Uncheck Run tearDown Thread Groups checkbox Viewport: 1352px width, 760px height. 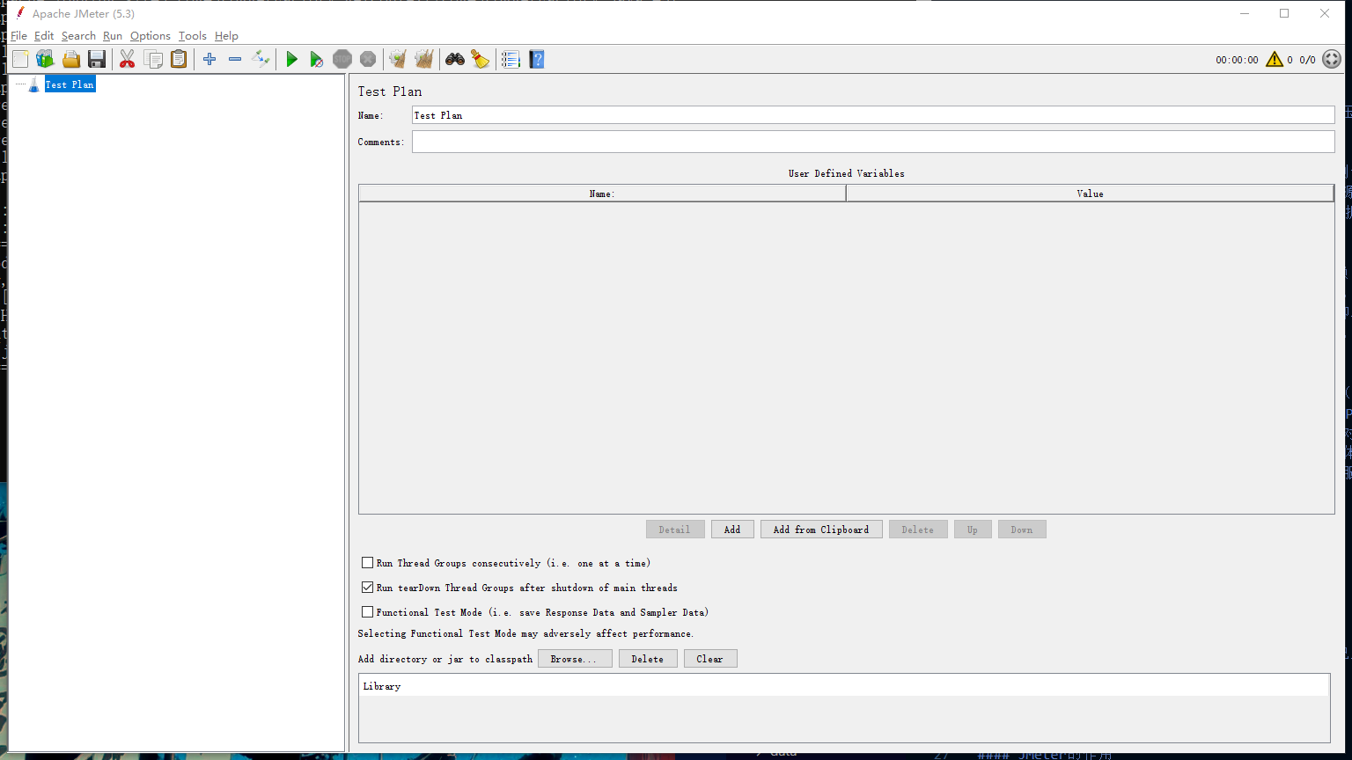tap(368, 588)
